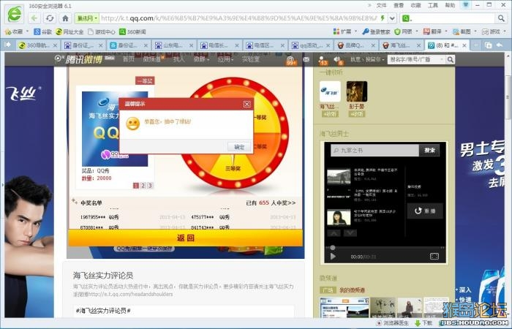Screen dimensions: 512x329
Task: Reload the page with the refresh icon
Action: pyautogui.click(x=50, y=18)
